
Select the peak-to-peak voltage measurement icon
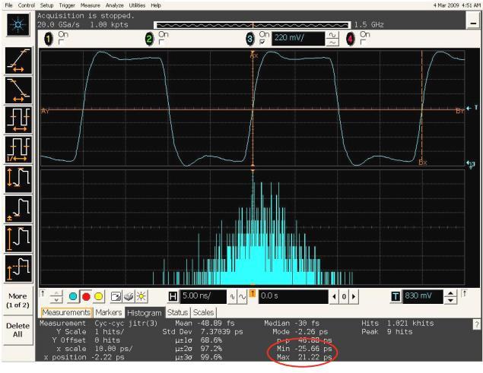coord(18,179)
